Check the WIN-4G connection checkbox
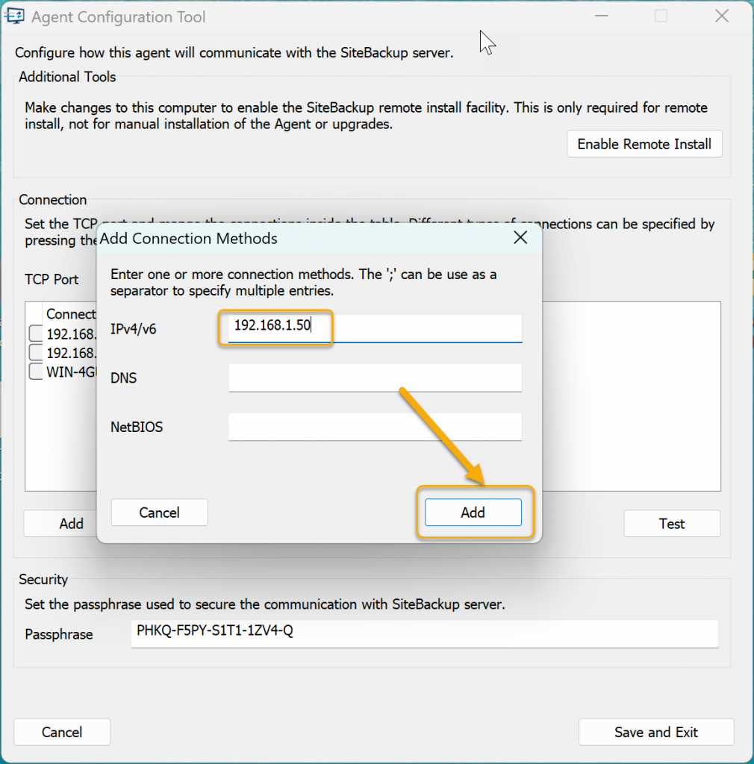 click(x=35, y=372)
